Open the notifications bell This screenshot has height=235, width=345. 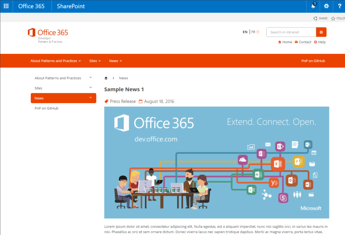(x=313, y=6)
